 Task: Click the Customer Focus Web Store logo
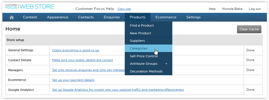[x=30, y=7]
